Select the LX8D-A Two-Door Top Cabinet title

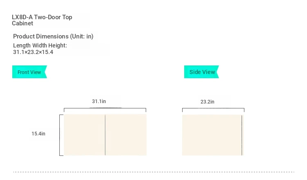[x=42, y=20]
